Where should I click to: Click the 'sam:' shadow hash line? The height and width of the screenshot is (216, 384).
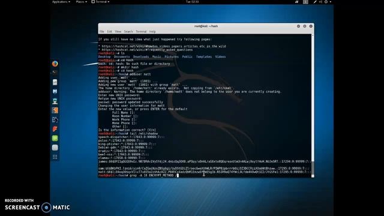tap(205, 169)
